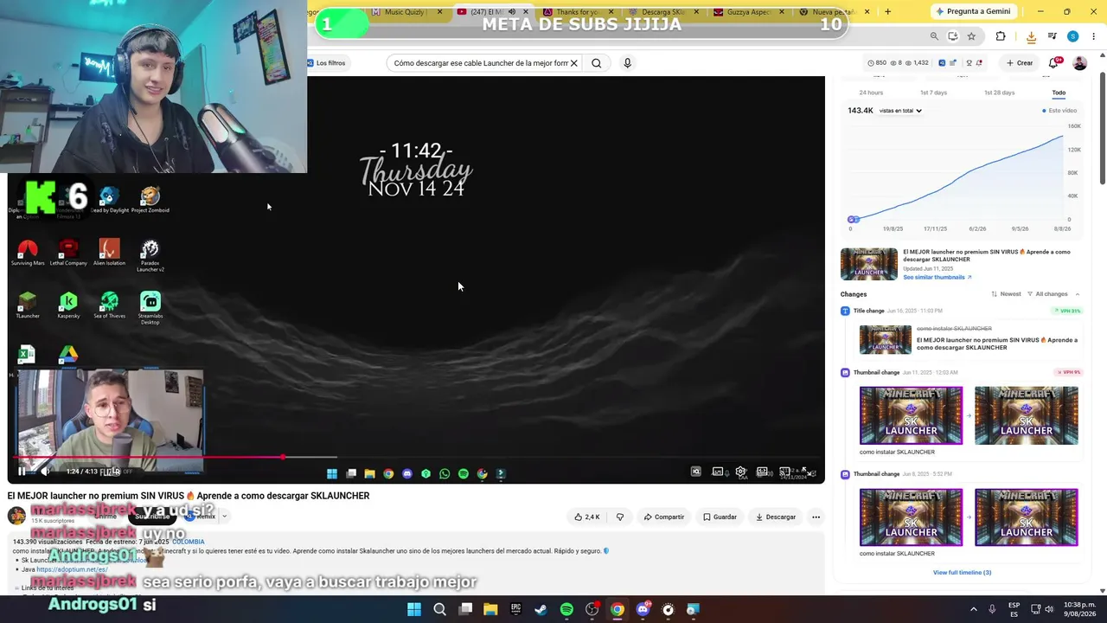
Task: Open the vistas en total dropdown
Action: point(900,111)
